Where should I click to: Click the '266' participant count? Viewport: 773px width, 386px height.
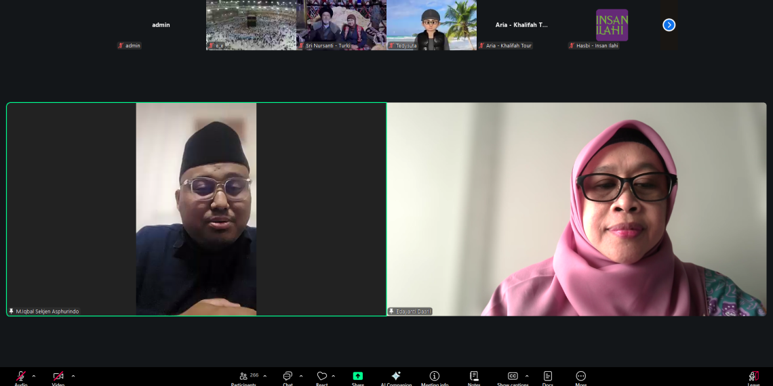[x=254, y=375]
